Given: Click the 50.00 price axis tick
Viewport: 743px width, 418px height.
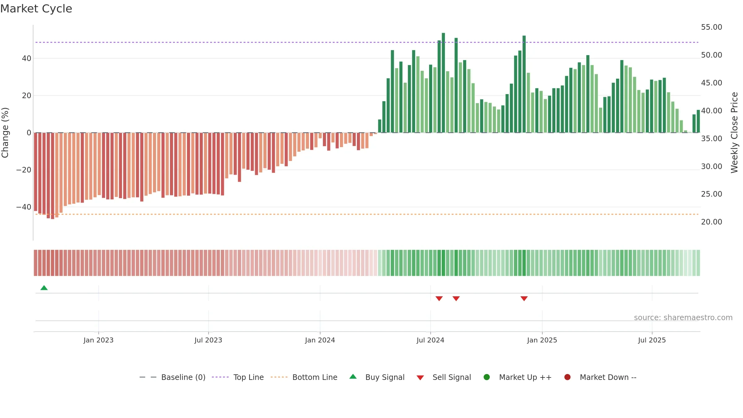Looking at the screenshot, I should 711,55.
